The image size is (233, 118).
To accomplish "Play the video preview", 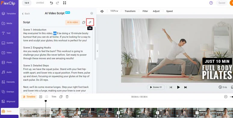I will (x=179, y=87).
